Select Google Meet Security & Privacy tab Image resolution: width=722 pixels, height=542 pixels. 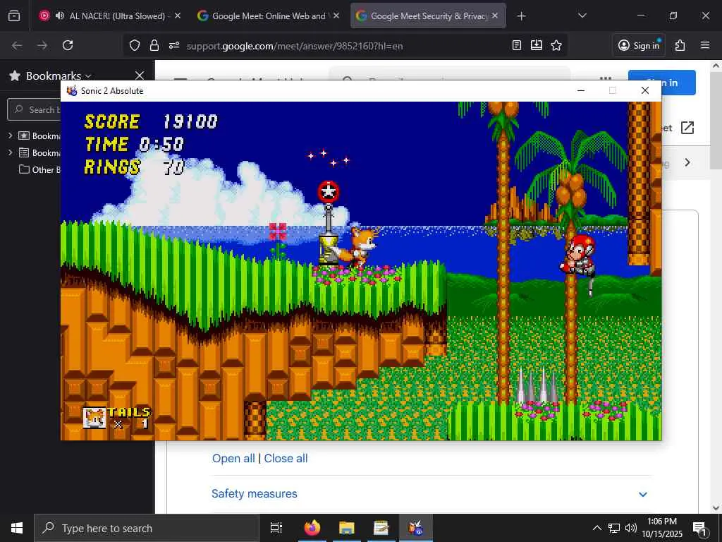click(x=428, y=16)
